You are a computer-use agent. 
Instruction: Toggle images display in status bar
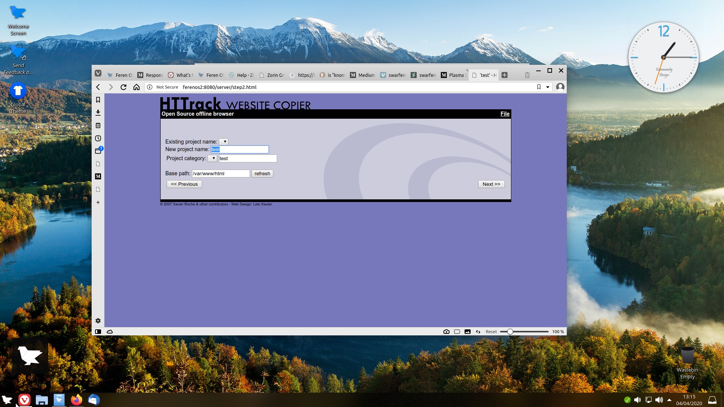pos(468,332)
